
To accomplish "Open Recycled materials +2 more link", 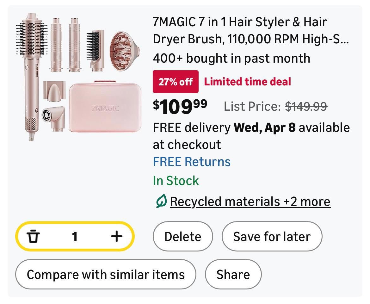I will click(250, 202).
